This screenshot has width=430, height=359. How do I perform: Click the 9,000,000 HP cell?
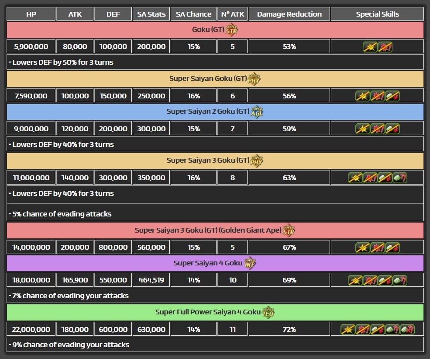point(31,129)
